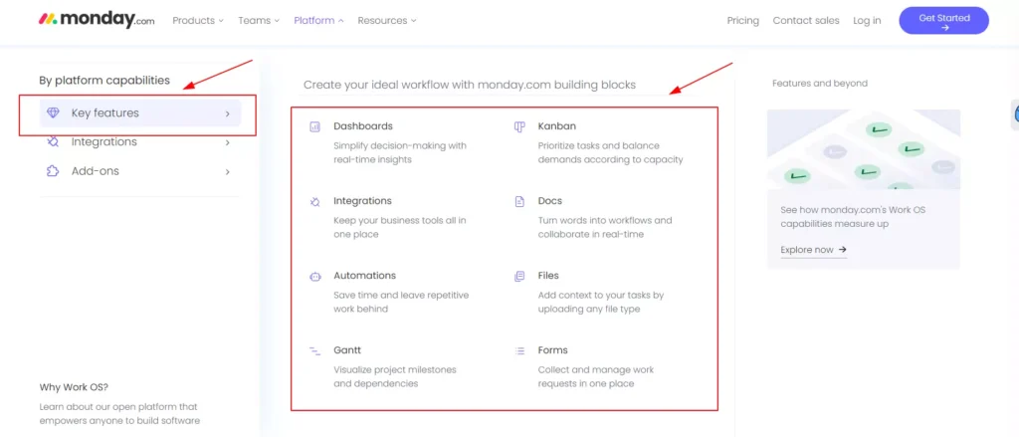Click the Get Started button
The image size is (1019, 437).
944,21
